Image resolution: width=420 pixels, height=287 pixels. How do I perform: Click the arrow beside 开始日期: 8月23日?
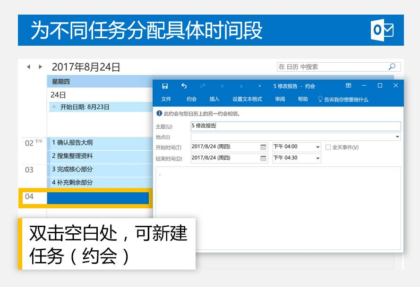click(54, 107)
